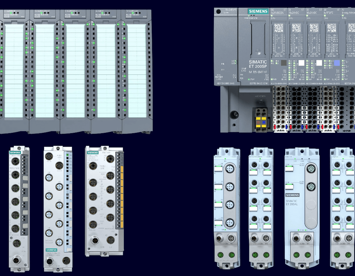Click the yellow label strip on the ET 200eco module
Image resolution: width=355 pixels, height=276 pixels.
point(121,197)
